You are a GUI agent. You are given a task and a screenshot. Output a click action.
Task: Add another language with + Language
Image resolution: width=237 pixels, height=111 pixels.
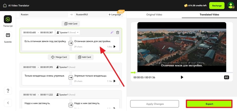pyautogui.click(x=115, y=15)
